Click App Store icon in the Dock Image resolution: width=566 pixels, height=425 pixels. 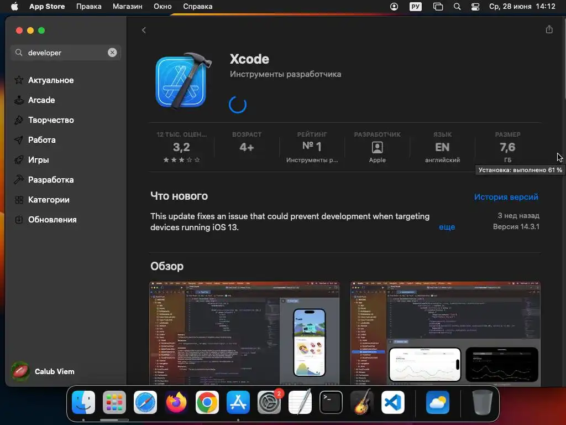pos(238,402)
